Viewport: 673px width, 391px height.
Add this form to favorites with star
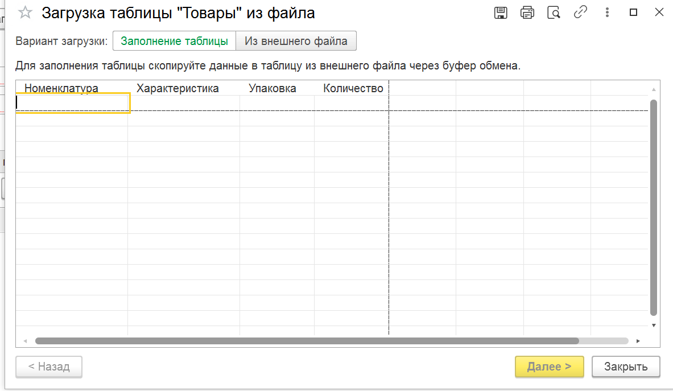(25, 13)
